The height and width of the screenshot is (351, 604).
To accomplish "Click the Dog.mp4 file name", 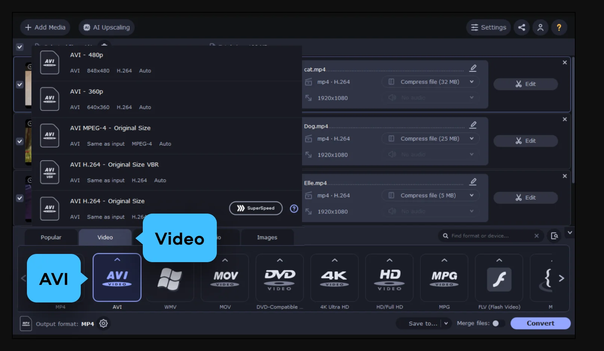I will [316, 126].
